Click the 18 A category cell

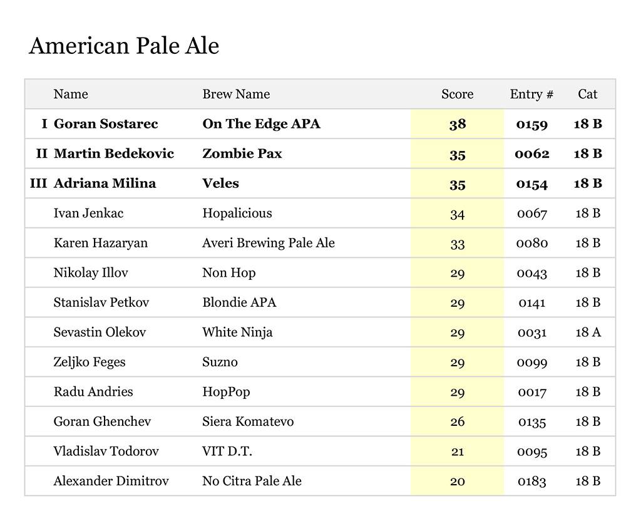(588, 333)
